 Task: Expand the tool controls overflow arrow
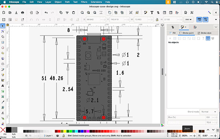[216, 20]
